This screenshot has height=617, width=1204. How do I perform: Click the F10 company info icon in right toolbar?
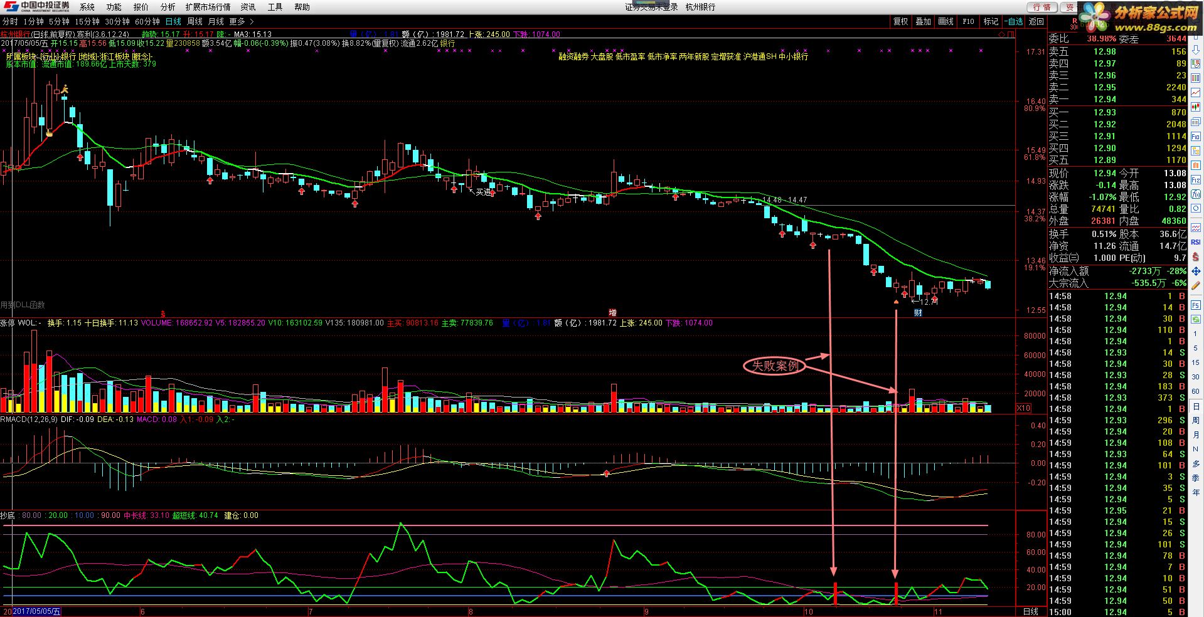pyautogui.click(x=1196, y=136)
